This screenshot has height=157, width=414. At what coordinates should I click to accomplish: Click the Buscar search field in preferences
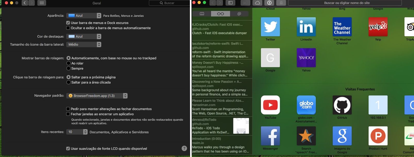click(x=169, y=3)
